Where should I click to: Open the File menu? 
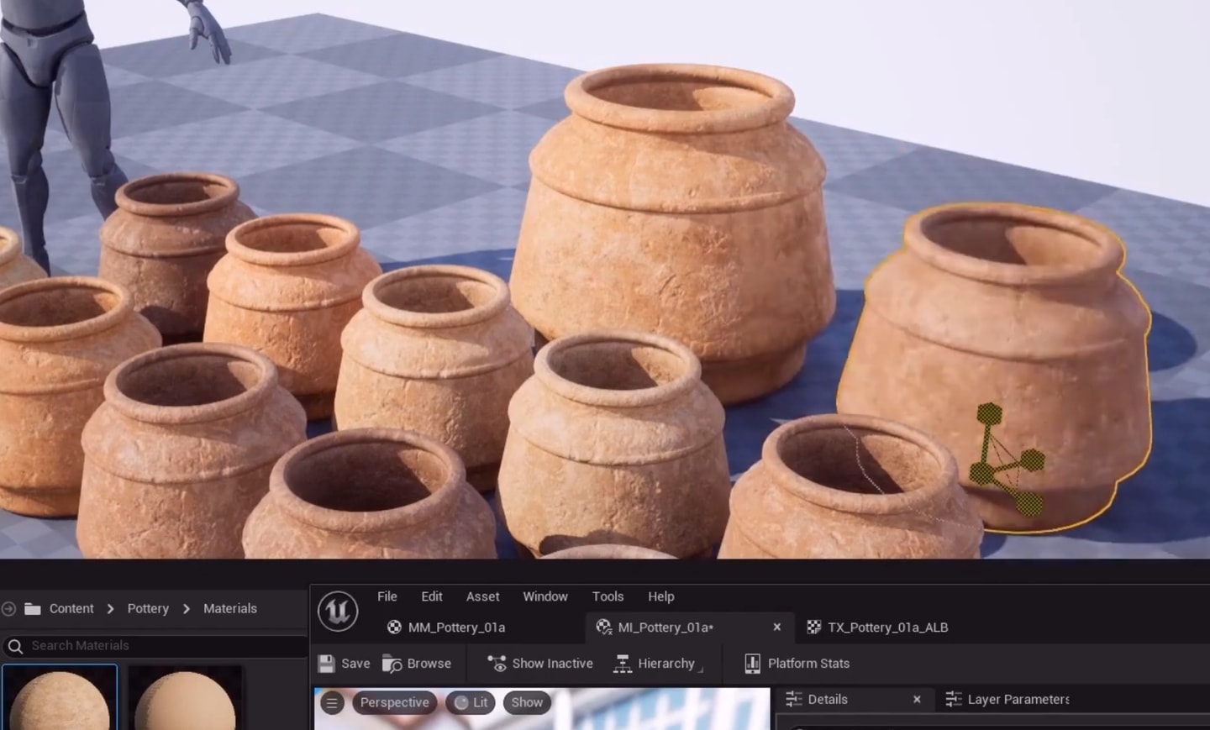(x=387, y=596)
